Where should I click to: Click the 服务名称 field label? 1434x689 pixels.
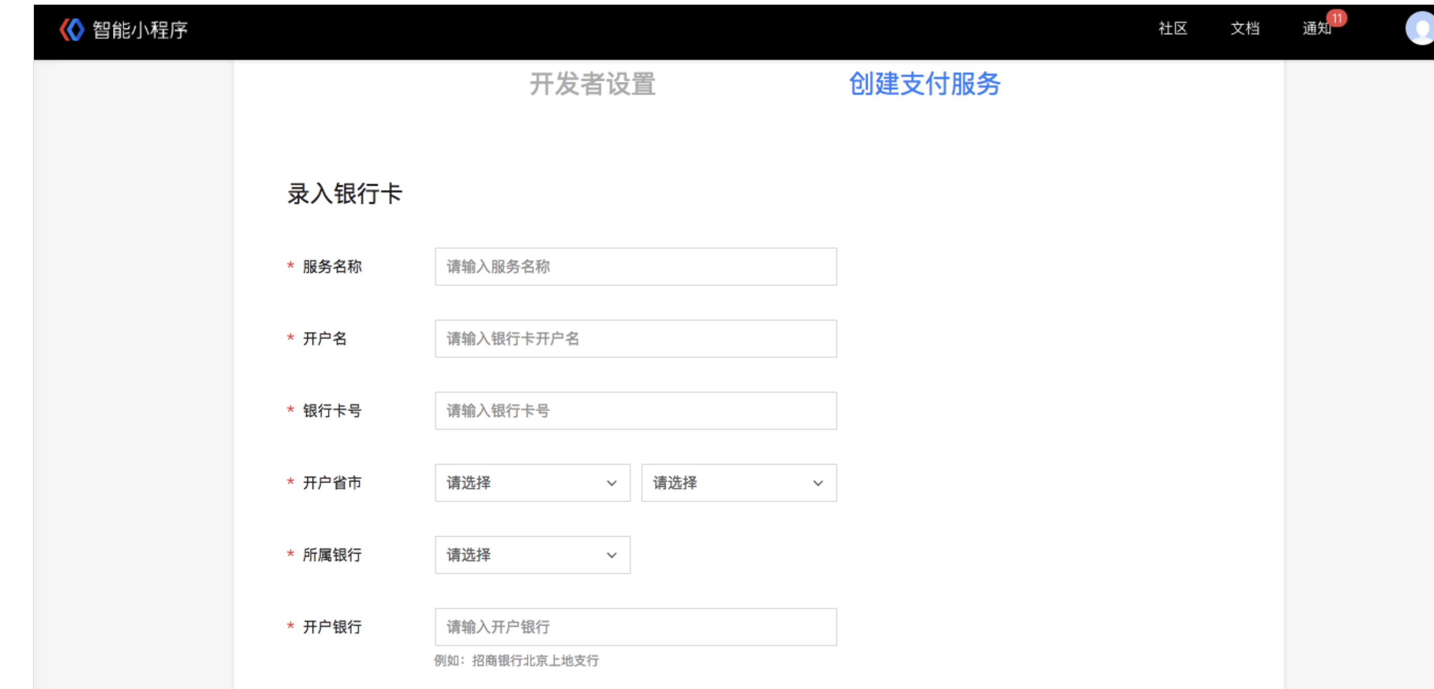[x=332, y=267]
